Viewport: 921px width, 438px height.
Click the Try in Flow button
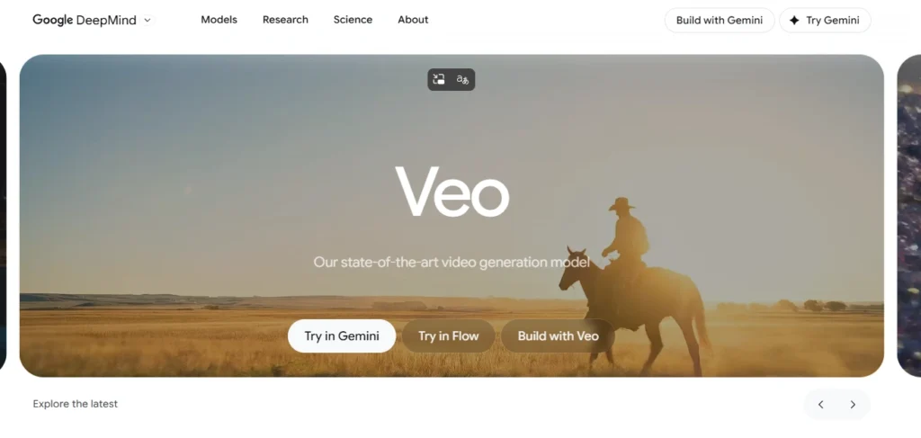[448, 335]
